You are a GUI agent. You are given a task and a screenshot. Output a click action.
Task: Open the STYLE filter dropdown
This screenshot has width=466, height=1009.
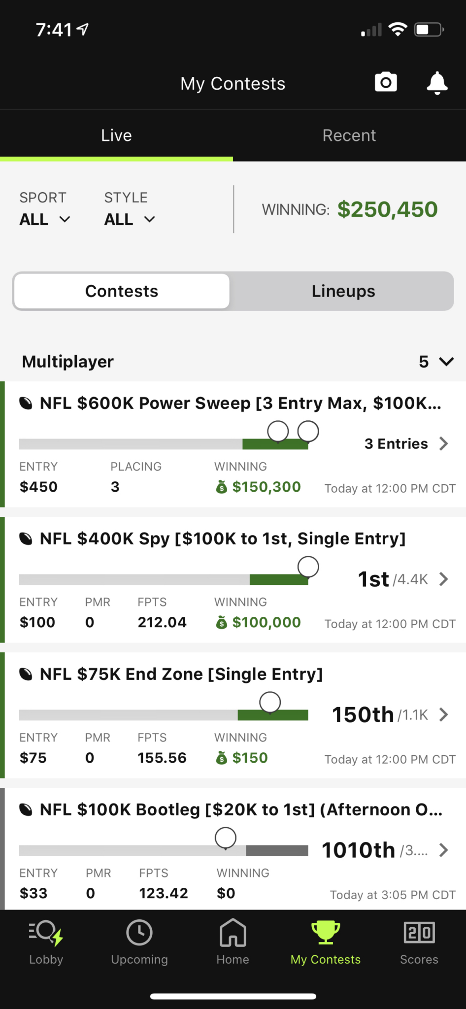coord(130,219)
